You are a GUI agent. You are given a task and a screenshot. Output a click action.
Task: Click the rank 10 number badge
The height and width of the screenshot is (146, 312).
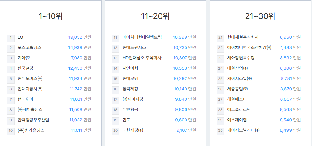pyautogui.click(x=11, y=131)
